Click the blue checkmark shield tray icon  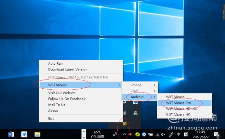144,134
